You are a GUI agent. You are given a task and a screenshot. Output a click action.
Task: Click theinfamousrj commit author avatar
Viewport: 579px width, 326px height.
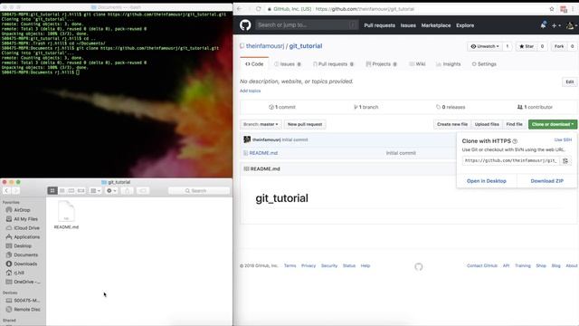coord(247,139)
